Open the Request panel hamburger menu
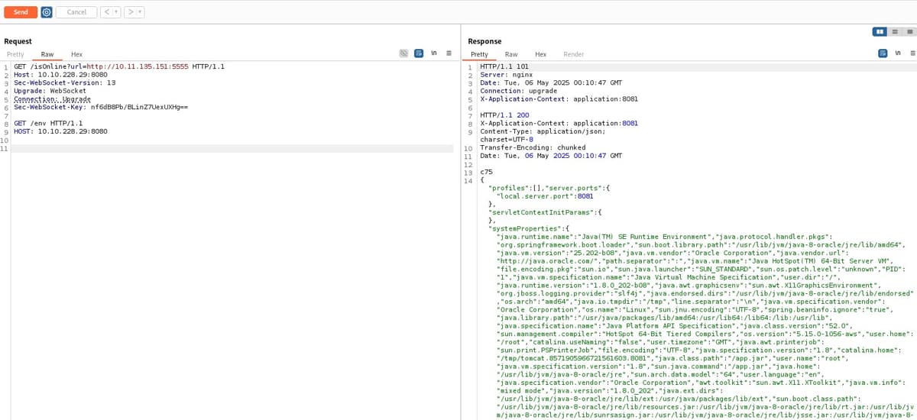 (x=449, y=54)
